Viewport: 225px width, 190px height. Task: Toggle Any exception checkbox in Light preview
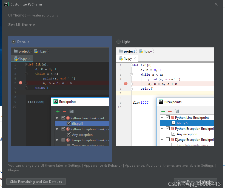pyautogui.click(x=173, y=134)
